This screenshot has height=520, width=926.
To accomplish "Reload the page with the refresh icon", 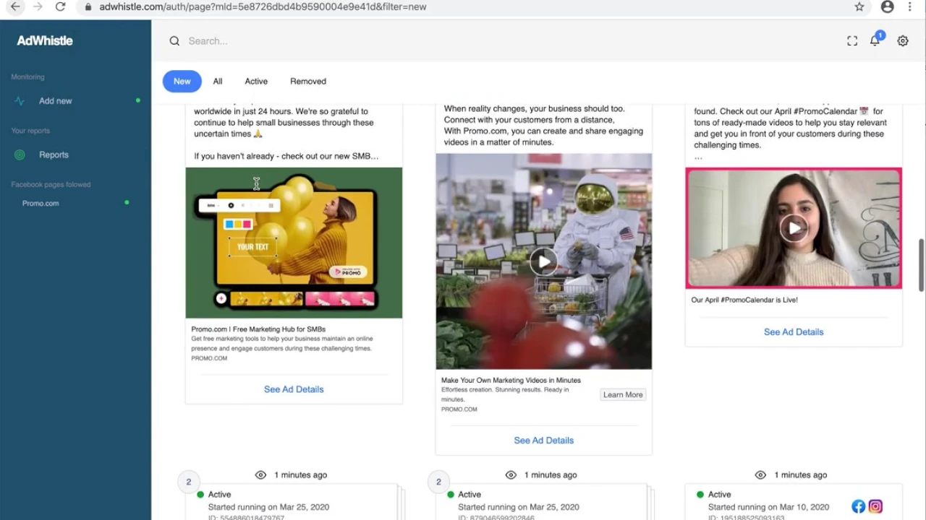I will [x=60, y=6].
